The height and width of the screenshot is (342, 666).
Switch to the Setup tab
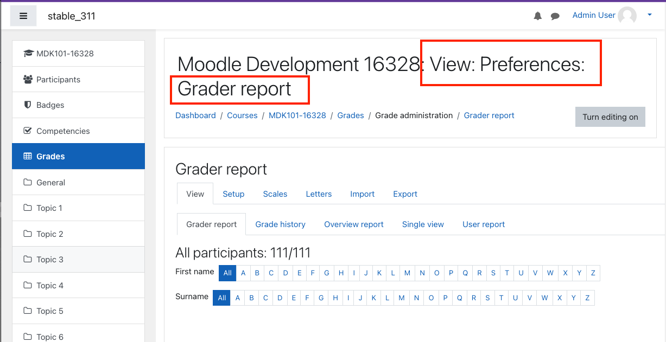pyautogui.click(x=233, y=194)
